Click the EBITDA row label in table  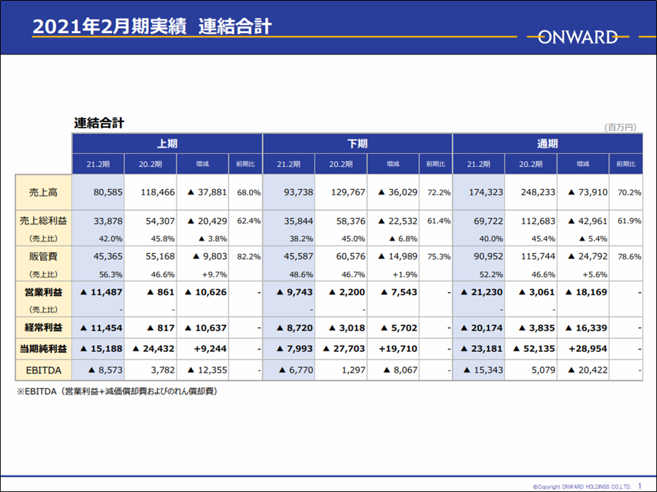pos(43,371)
